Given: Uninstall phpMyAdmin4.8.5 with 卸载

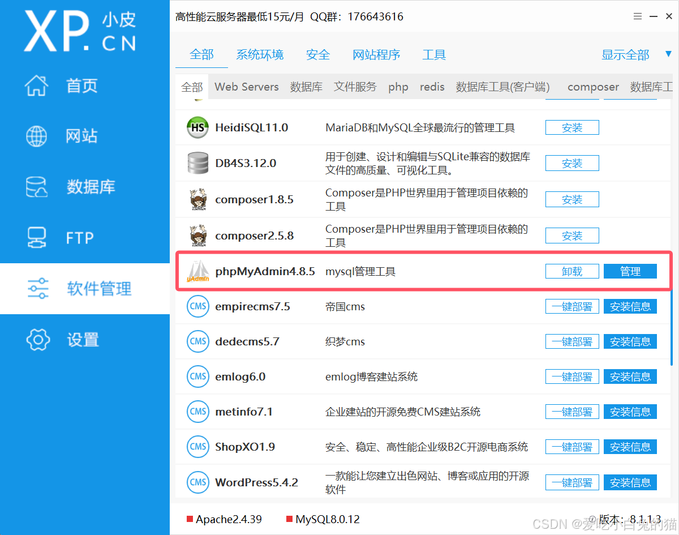Looking at the screenshot, I should [x=572, y=272].
